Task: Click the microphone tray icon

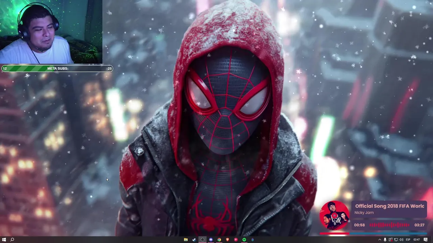Action: (385, 240)
